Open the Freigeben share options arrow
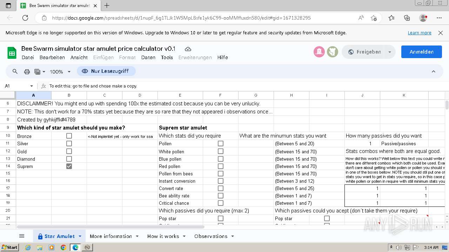The image size is (449, 252). (390, 52)
